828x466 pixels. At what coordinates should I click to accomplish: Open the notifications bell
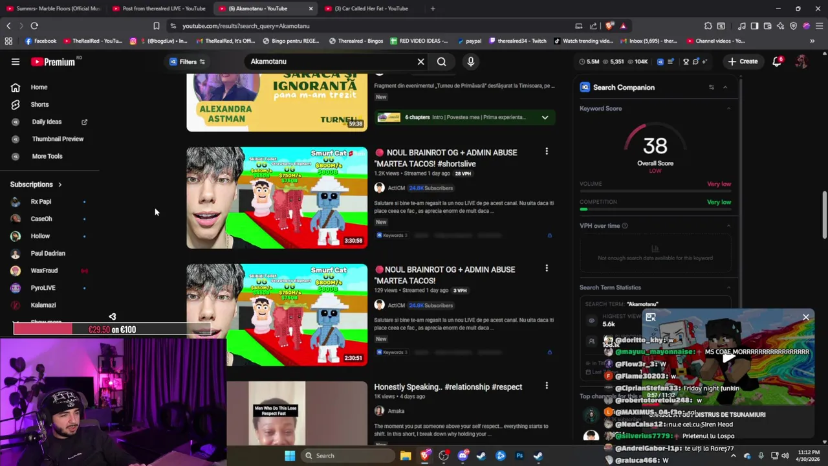[x=777, y=61]
